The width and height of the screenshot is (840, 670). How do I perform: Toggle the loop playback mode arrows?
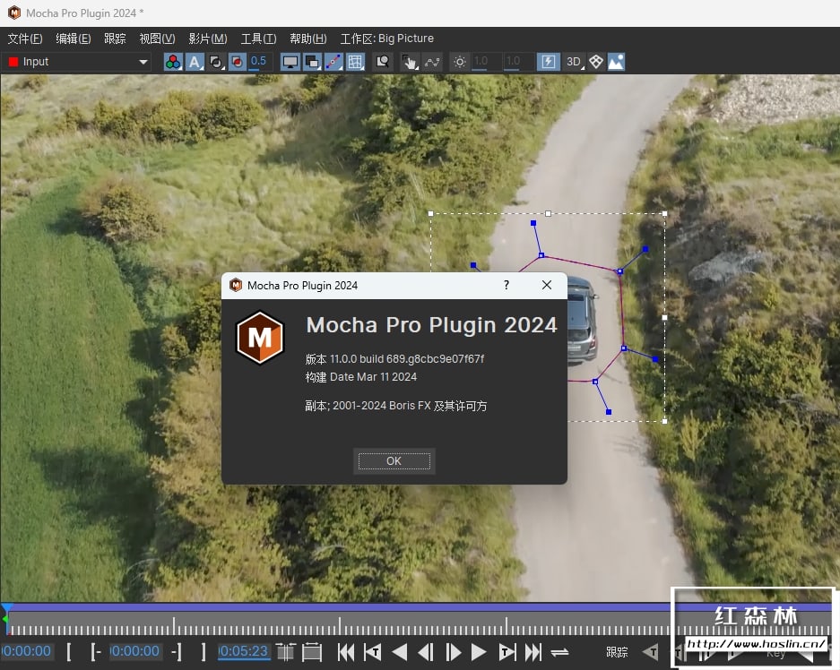coord(559,652)
